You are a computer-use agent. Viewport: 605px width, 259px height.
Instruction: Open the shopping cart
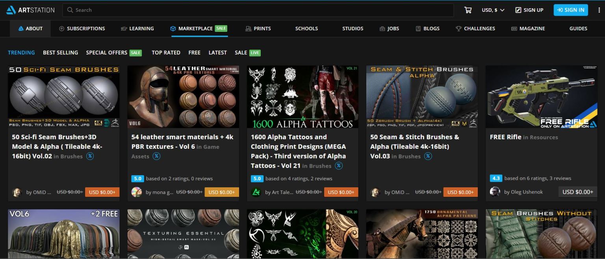[x=468, y=10]
